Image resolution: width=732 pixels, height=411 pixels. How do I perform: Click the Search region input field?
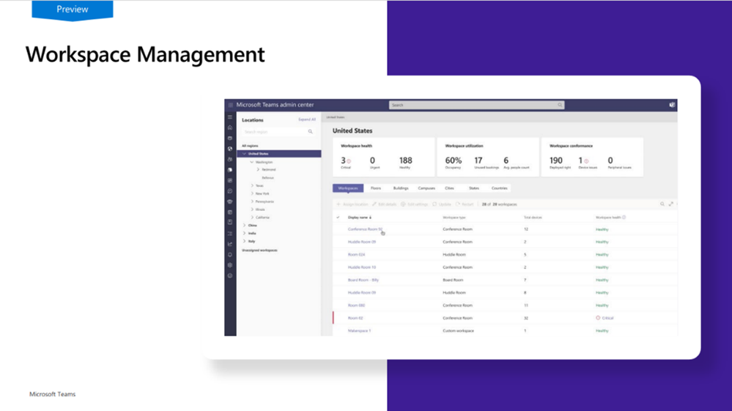278,132
